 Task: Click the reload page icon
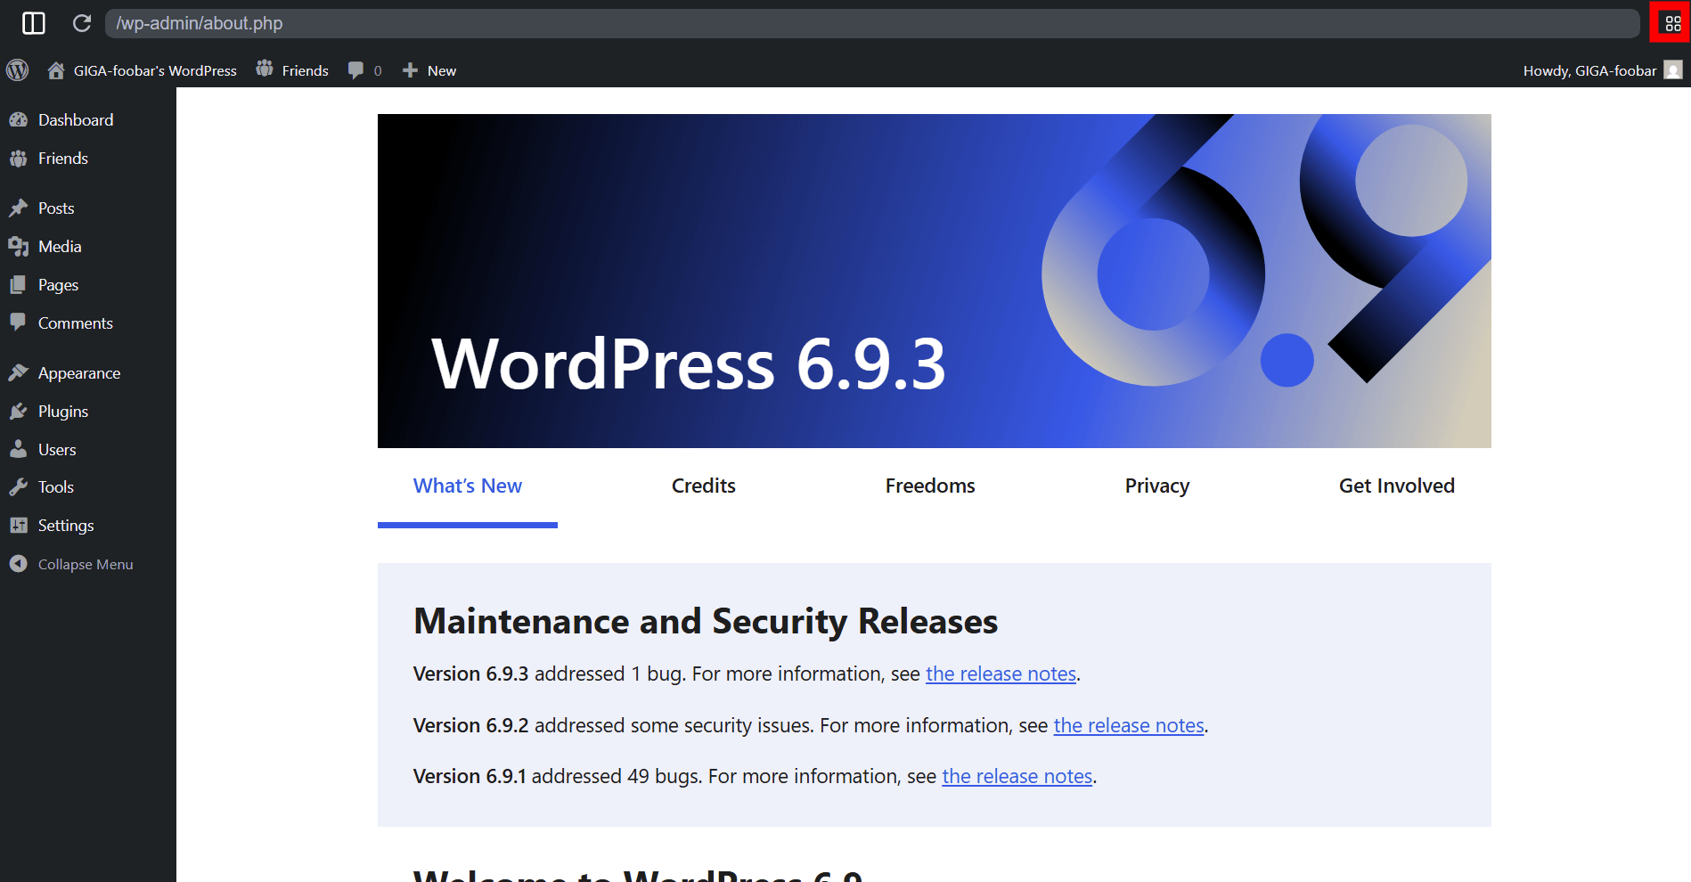point(82,23)
